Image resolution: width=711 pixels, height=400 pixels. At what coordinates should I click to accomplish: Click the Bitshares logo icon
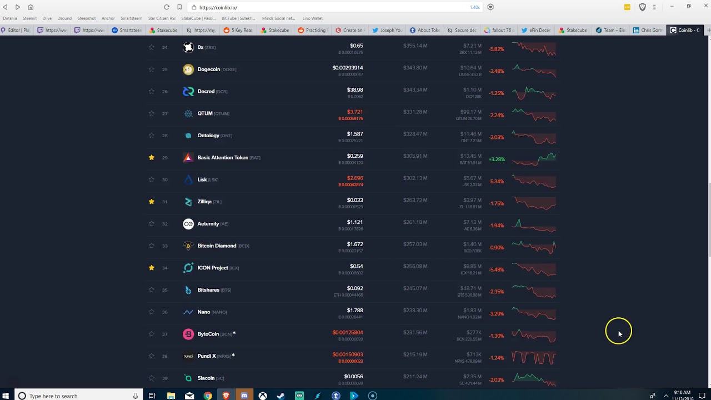188,289
